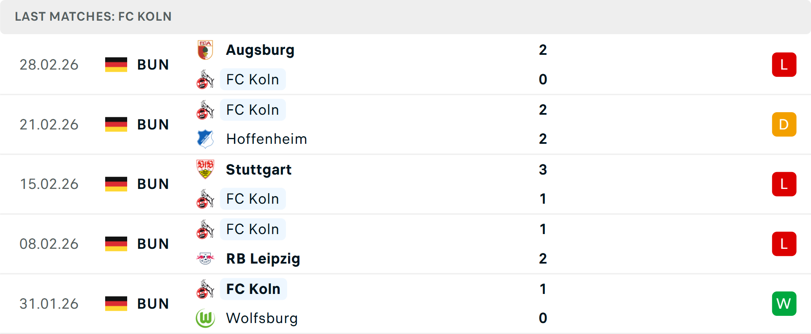Click the RB Leipzig club crest

click(205, 258)
